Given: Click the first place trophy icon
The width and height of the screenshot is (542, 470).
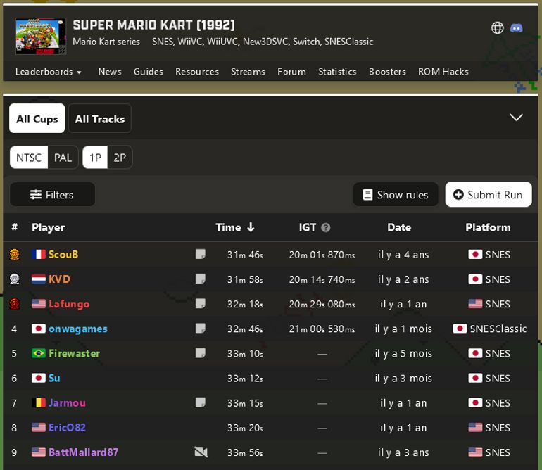Looking at the screenshot, I should 15,255.
